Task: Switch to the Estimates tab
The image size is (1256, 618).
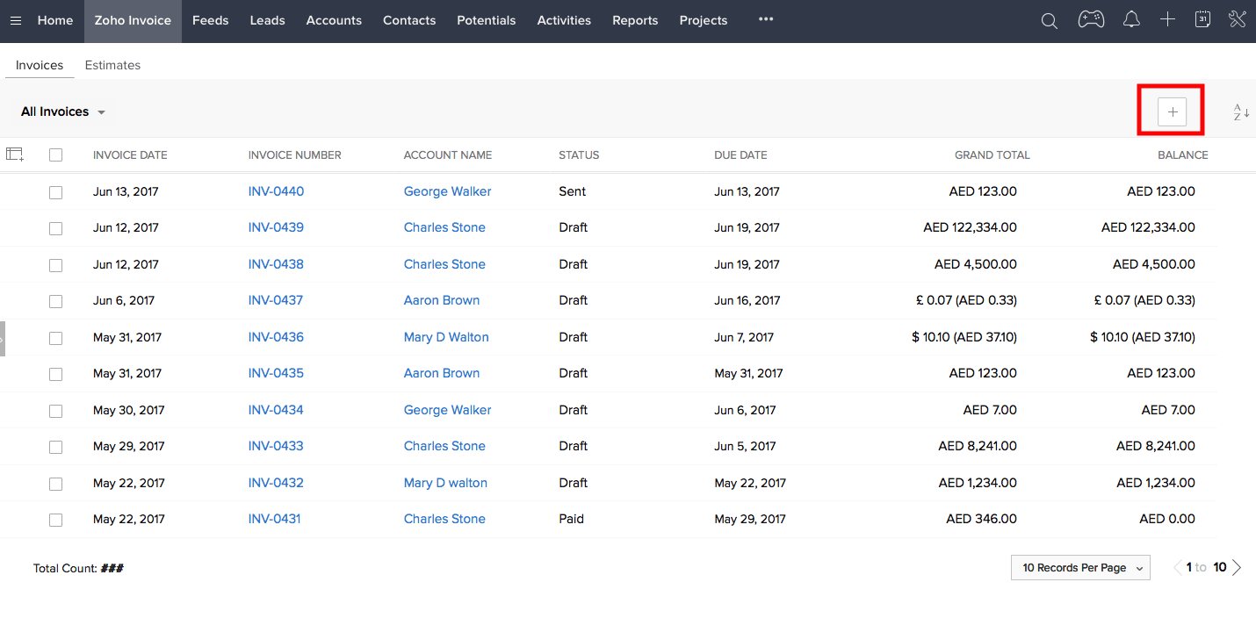Action: tap(112, 65)
